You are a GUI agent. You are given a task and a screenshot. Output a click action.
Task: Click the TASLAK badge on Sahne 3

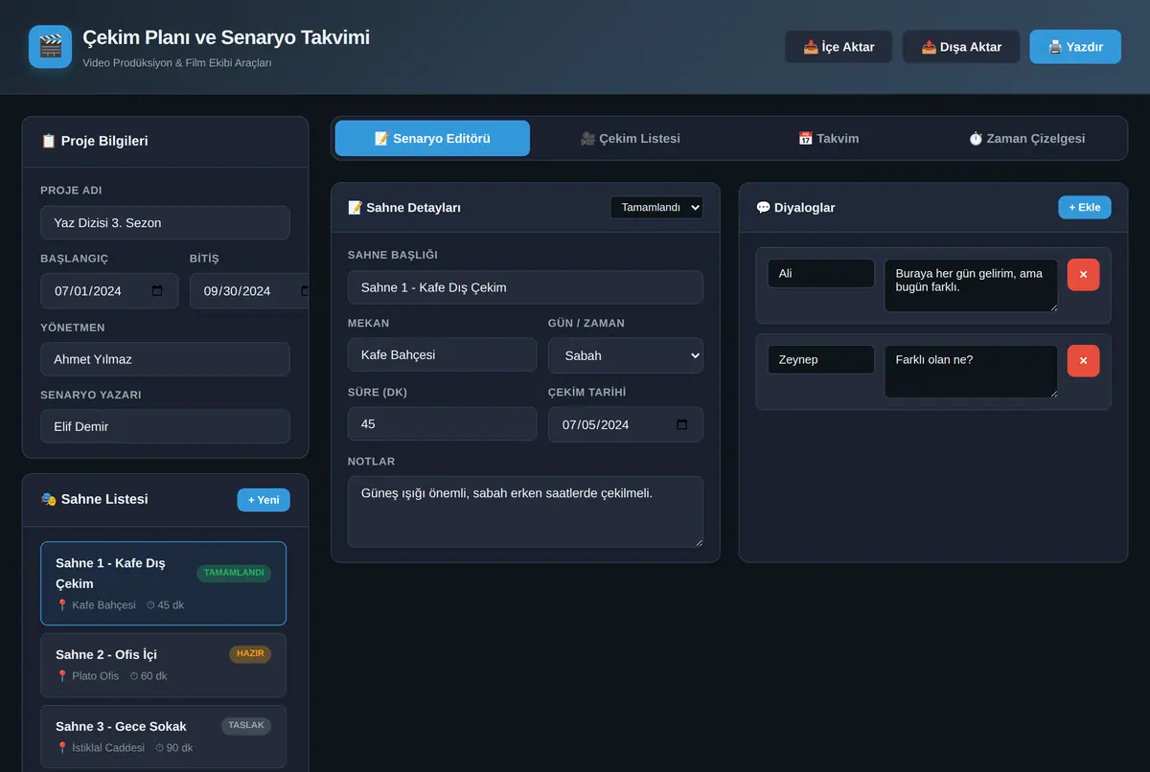tap(246, 726)
